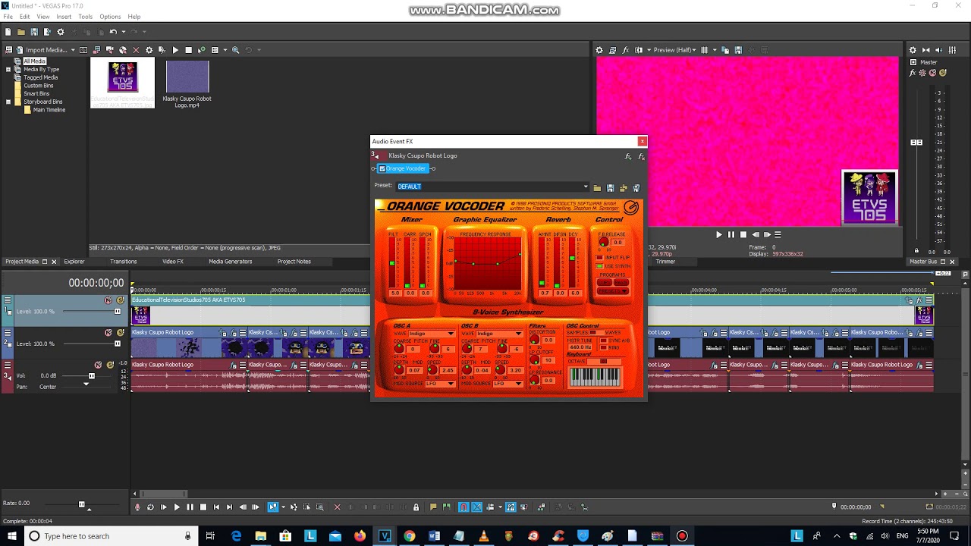Click the Prosoniq logo in Orange Vocoder
This screenshot has height=546, width=971.
(631, 207)
